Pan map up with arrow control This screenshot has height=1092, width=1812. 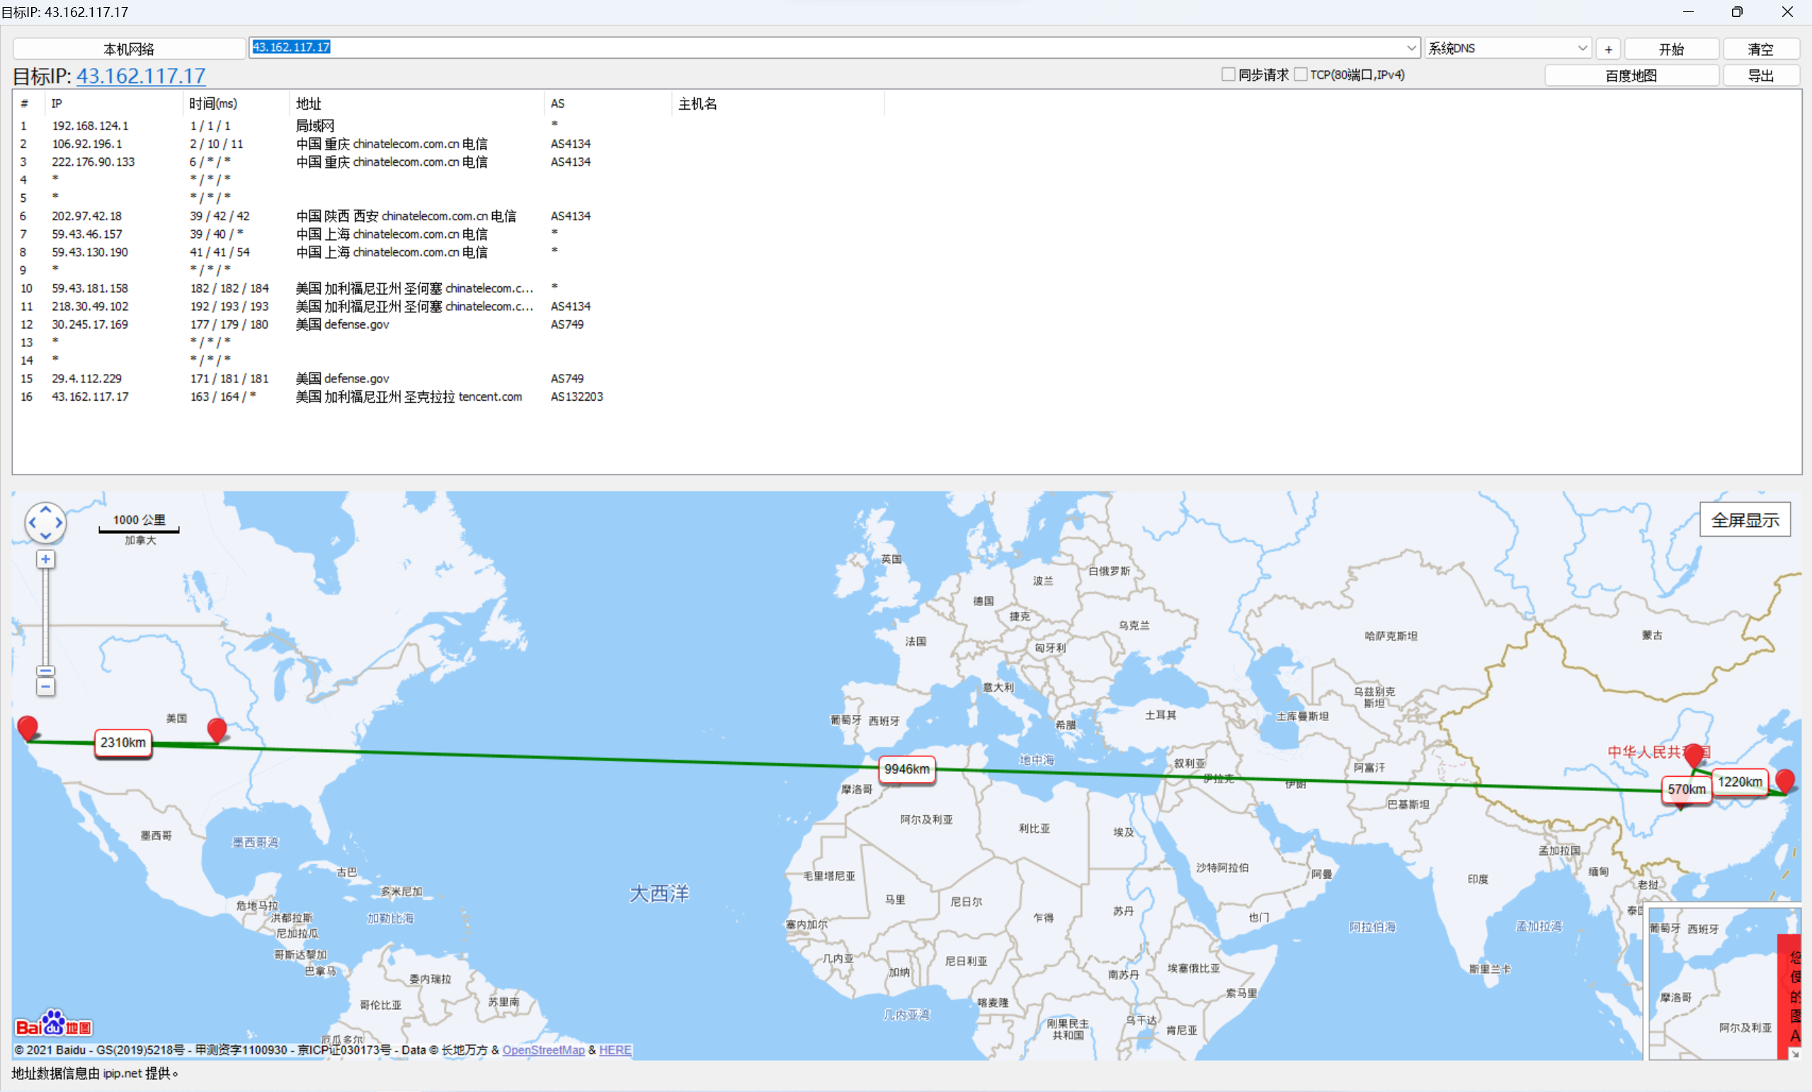click(x=45, y=510)
